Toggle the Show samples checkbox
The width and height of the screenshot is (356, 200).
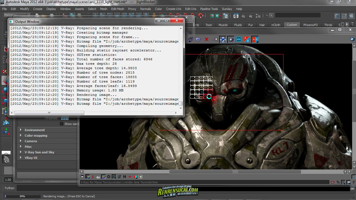click(x=61, y=124)
